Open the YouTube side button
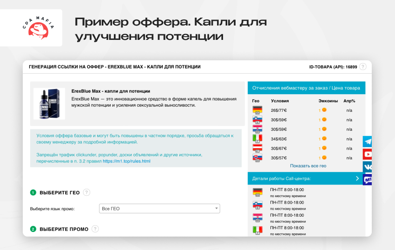Viewport: 395px width, 250px height. [x=367, y=154]
